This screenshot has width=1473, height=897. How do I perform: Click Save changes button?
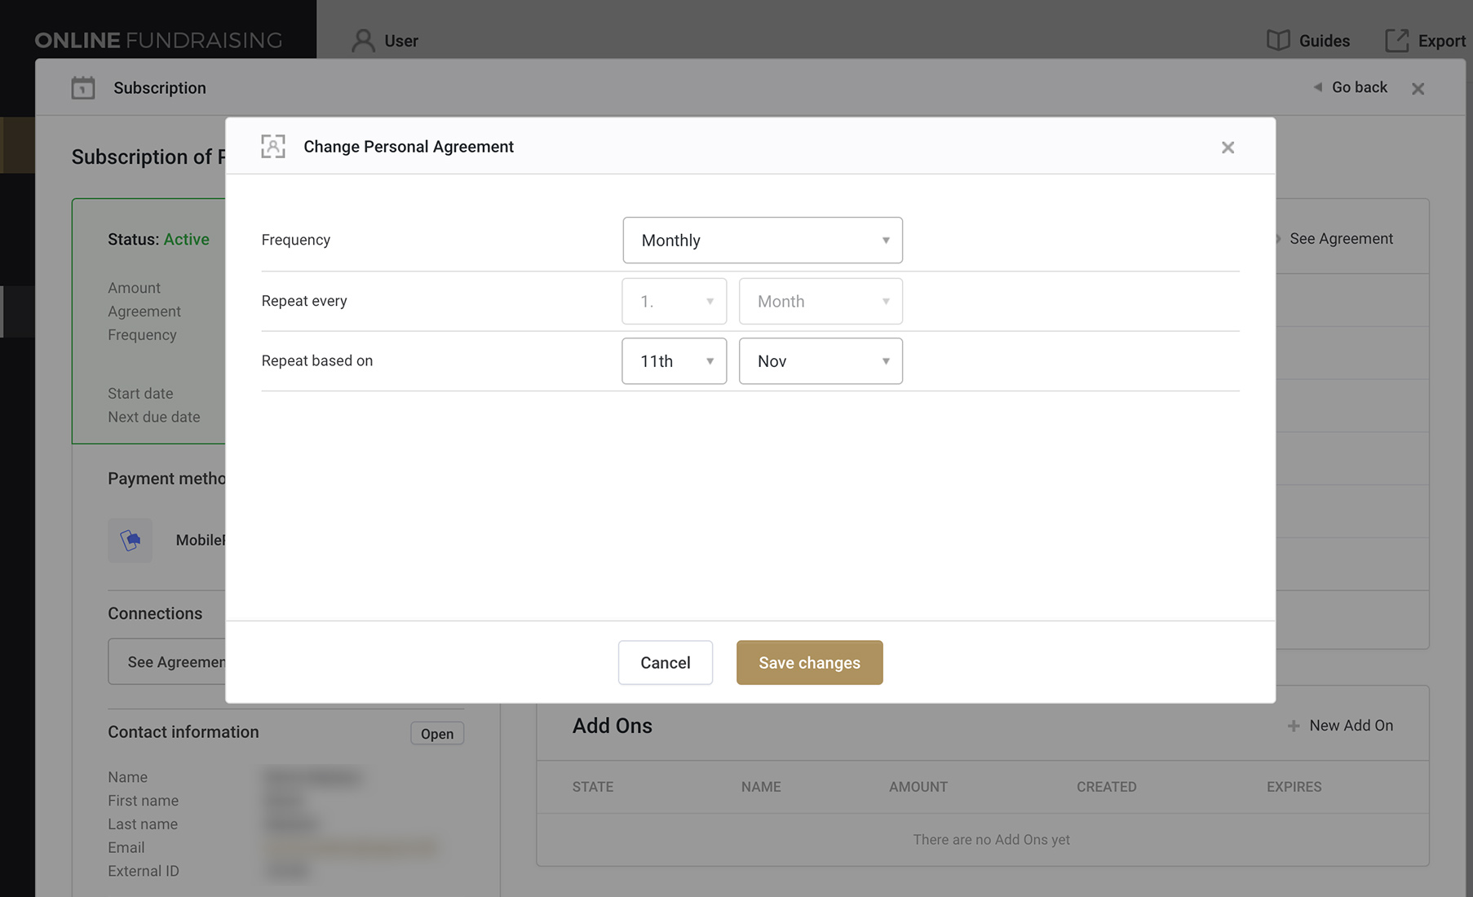(x=809, y=662)
